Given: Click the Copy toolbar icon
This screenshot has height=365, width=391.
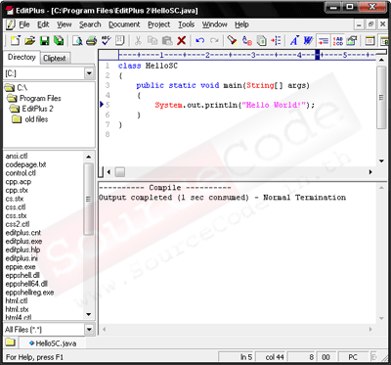Looking at the screenshot, I should [152, 40].
